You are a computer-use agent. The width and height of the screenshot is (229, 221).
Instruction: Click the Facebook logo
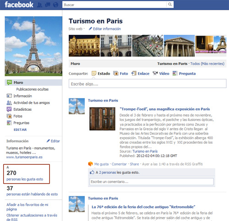coord(19,5)
